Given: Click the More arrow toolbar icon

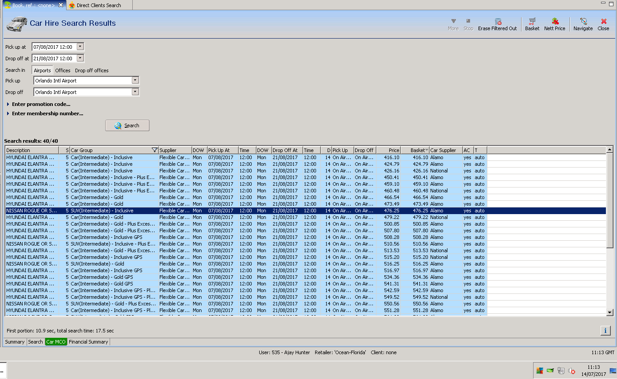Looking at the screenshot, I should [453, 21].
